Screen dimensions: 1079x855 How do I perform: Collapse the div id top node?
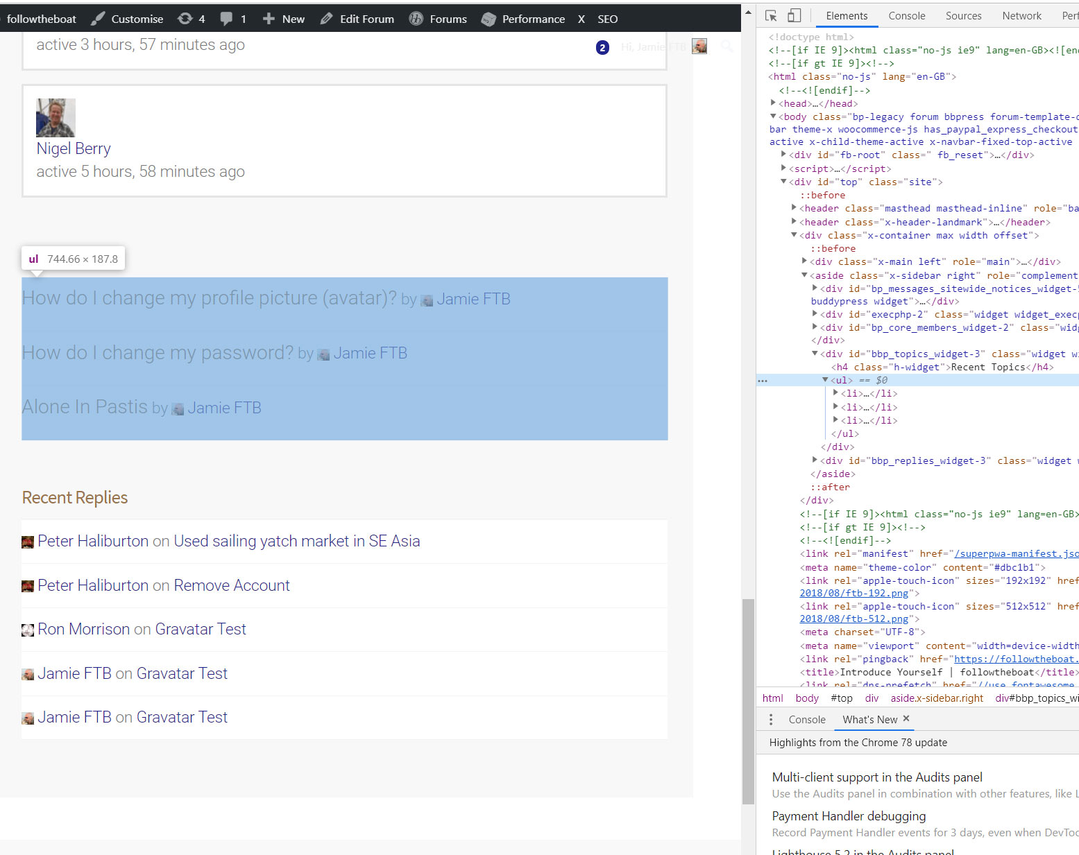pyautogui.click(x=783, y=182)
